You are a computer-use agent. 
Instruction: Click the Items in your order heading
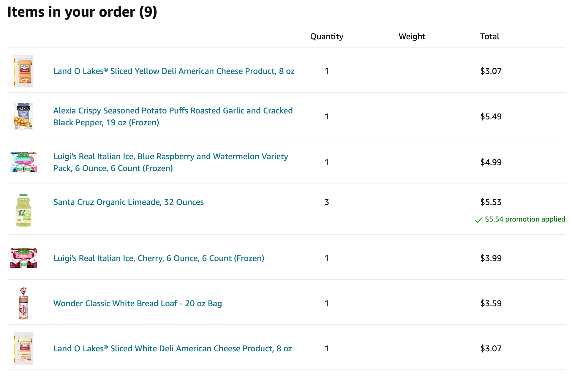point(82,12)
